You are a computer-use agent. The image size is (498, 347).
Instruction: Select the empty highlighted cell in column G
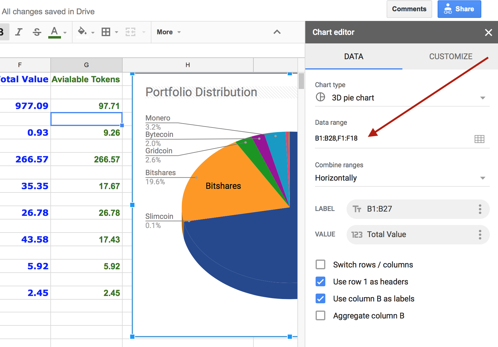[86, 119]
